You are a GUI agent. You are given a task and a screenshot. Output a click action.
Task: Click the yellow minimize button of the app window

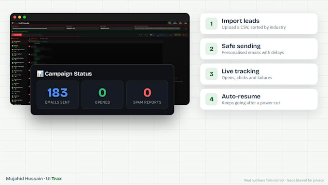pyautogui.click(x=20, y=17)
